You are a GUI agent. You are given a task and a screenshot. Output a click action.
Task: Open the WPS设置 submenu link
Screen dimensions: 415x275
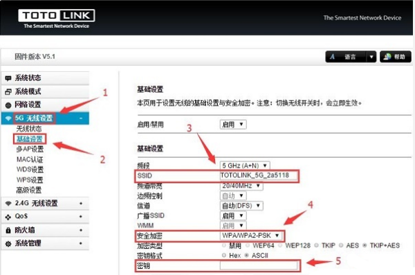point(30,180)
